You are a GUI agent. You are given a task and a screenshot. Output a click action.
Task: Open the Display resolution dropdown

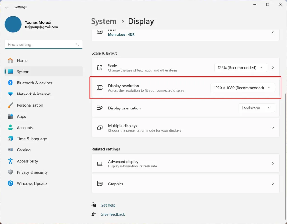(x=242, y=88)
